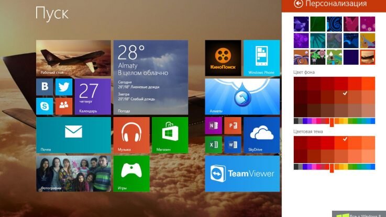Launch the Excel tile
386x217 pixels.
[214, 145]
